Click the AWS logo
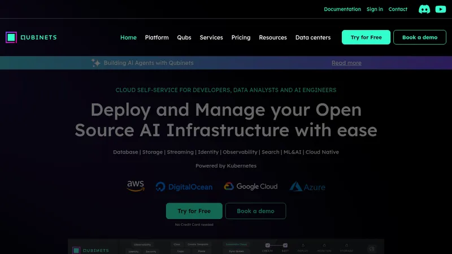The image size is (452, 254). point(136,186)
